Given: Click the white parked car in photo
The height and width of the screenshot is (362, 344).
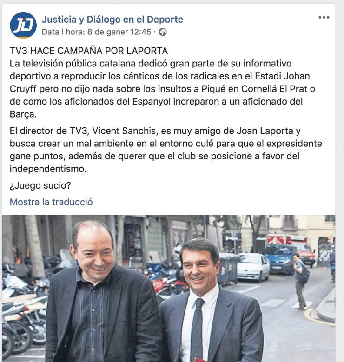Looking at the screenshot, I should (253, 267).
